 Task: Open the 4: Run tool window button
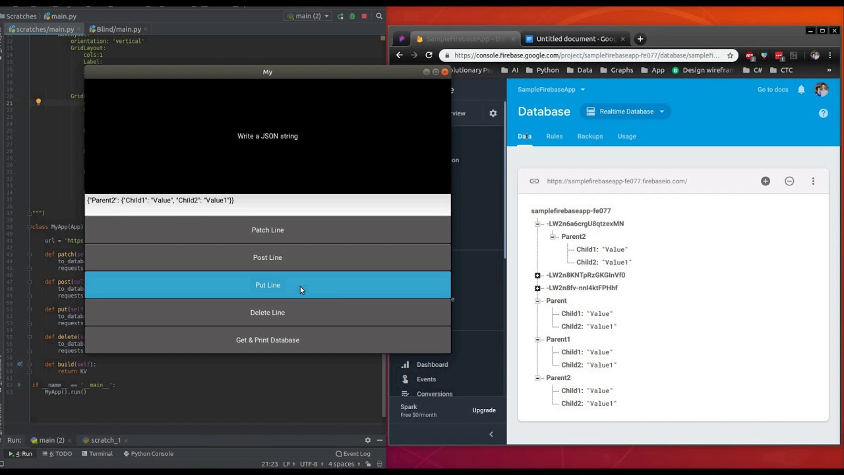[x=20, y=454]
